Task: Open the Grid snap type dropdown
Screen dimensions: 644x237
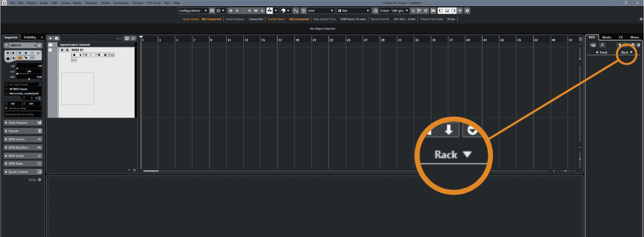Action: coord(321,11)
